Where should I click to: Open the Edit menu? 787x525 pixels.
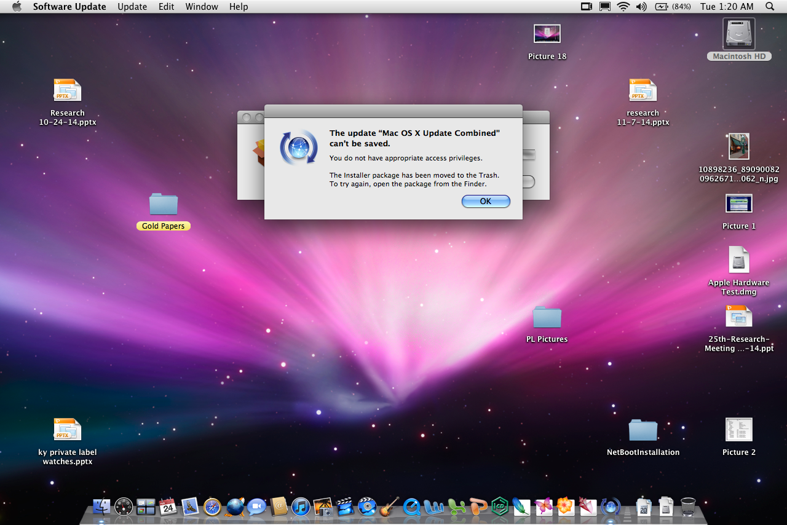coord(166,7)
